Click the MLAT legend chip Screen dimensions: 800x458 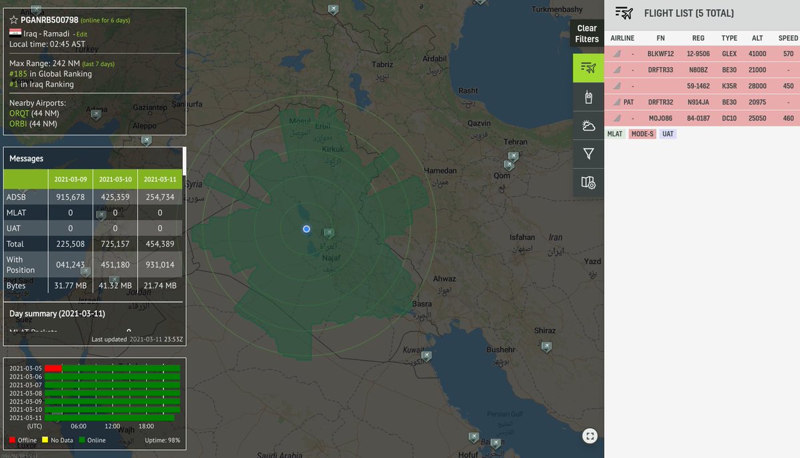click(x=615, y=134)
